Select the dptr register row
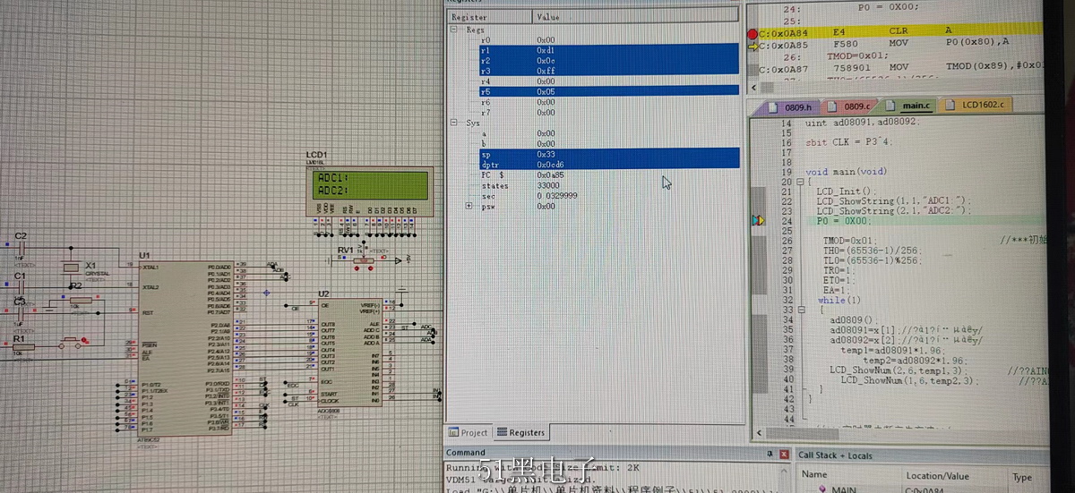 609,165
